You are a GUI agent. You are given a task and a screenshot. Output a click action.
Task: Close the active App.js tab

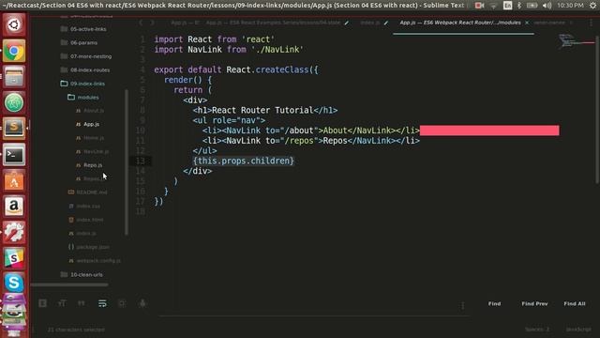[x=527, y=23]
